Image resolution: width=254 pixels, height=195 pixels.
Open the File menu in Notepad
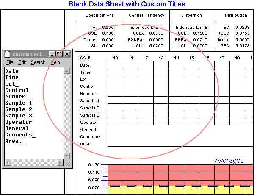click(x=10, y=62)
